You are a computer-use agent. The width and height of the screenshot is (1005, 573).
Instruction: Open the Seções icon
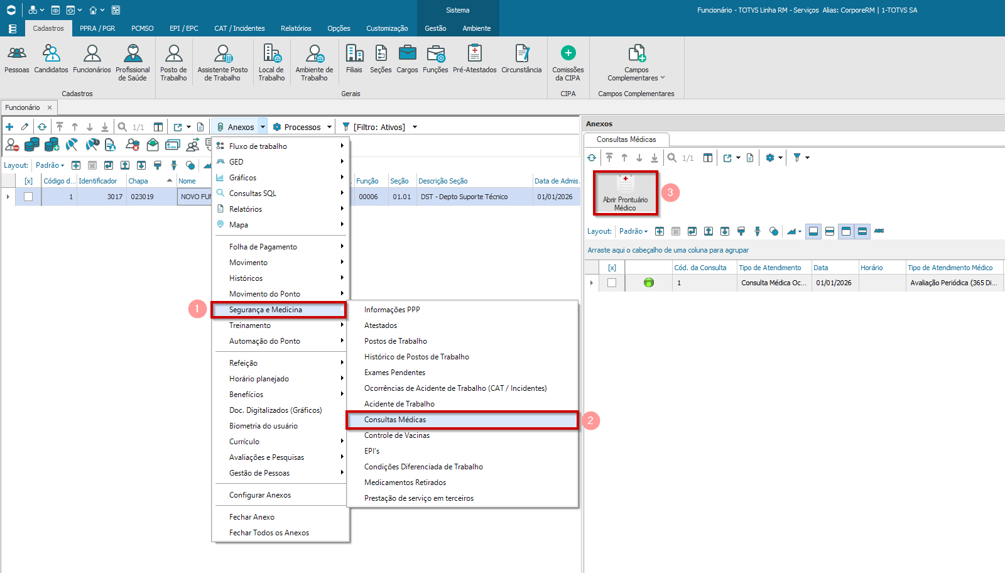(x=381, y=60)
